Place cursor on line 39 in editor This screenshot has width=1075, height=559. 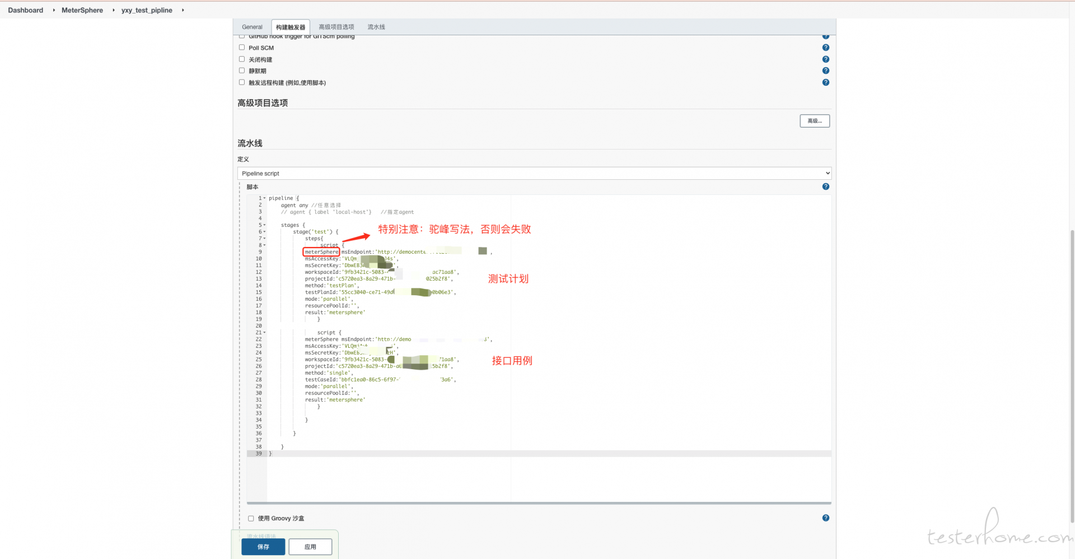click(x=549, y=454)
